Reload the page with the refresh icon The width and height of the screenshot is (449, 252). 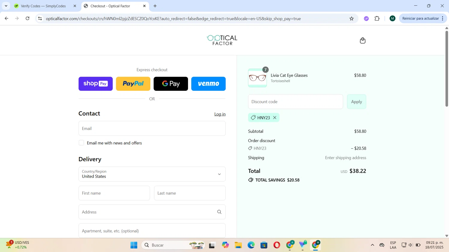(28, 19)
